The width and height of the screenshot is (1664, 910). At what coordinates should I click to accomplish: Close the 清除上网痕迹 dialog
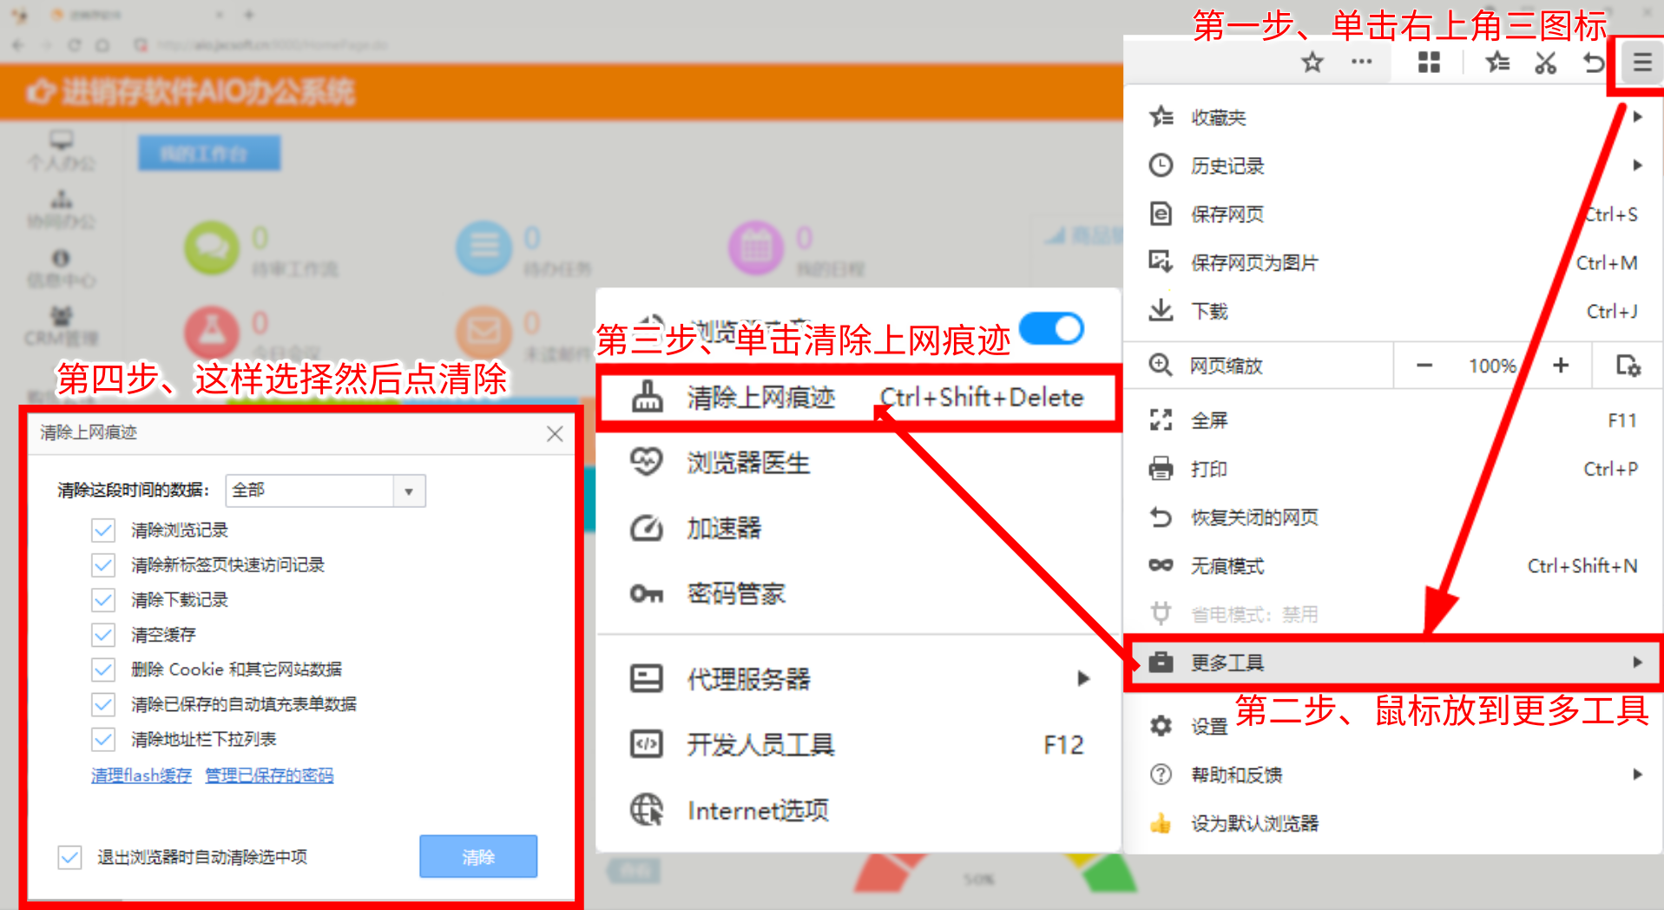point(555,434)
